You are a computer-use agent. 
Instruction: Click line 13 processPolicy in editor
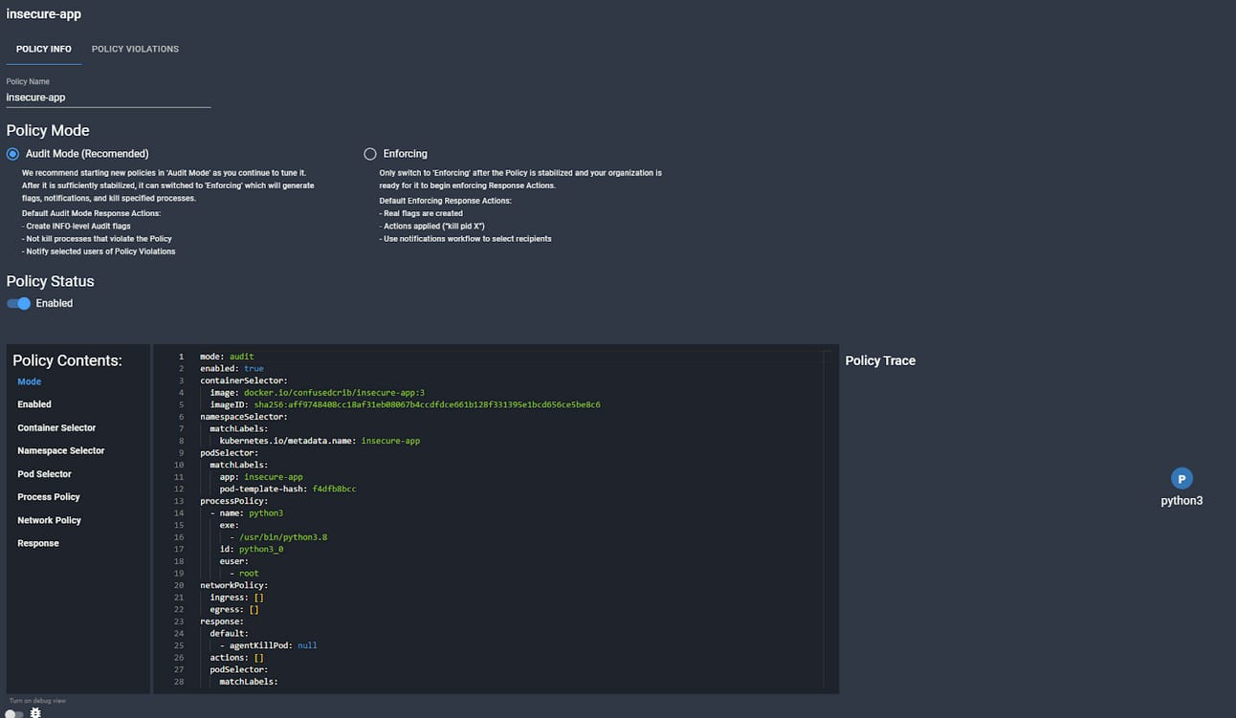[x=233, y=501]
